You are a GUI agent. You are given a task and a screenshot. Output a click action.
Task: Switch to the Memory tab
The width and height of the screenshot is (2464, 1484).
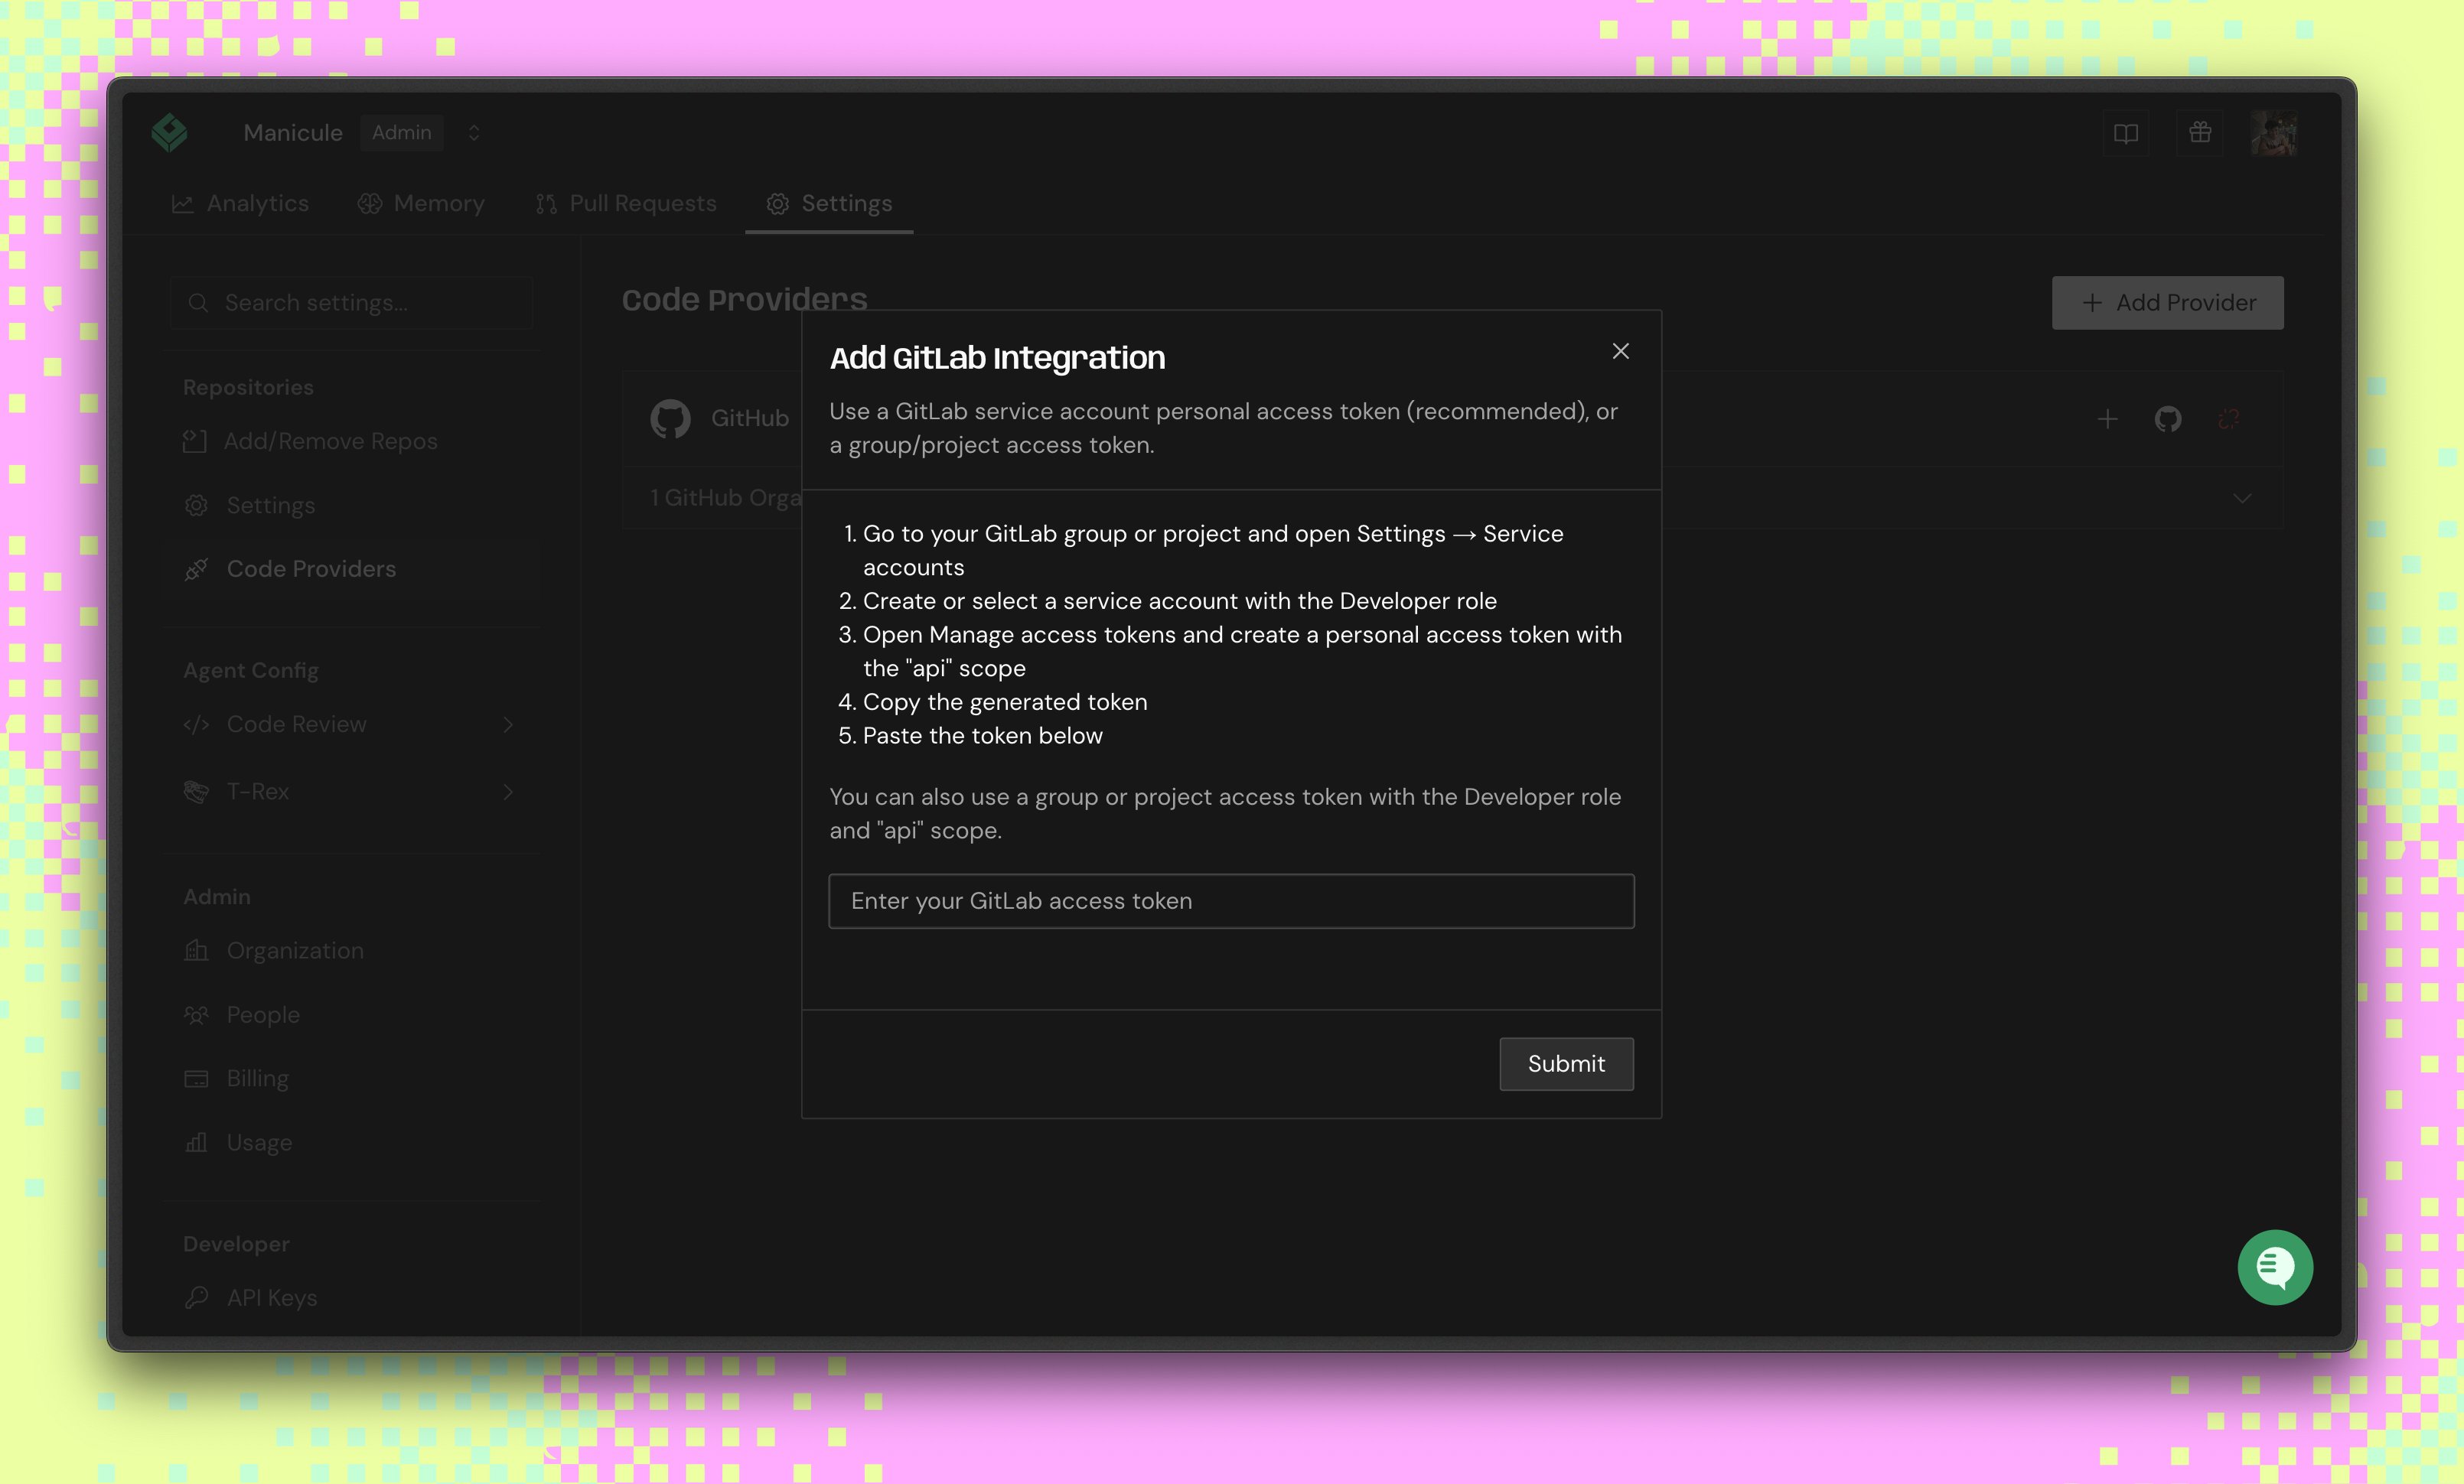pos(421,204)
